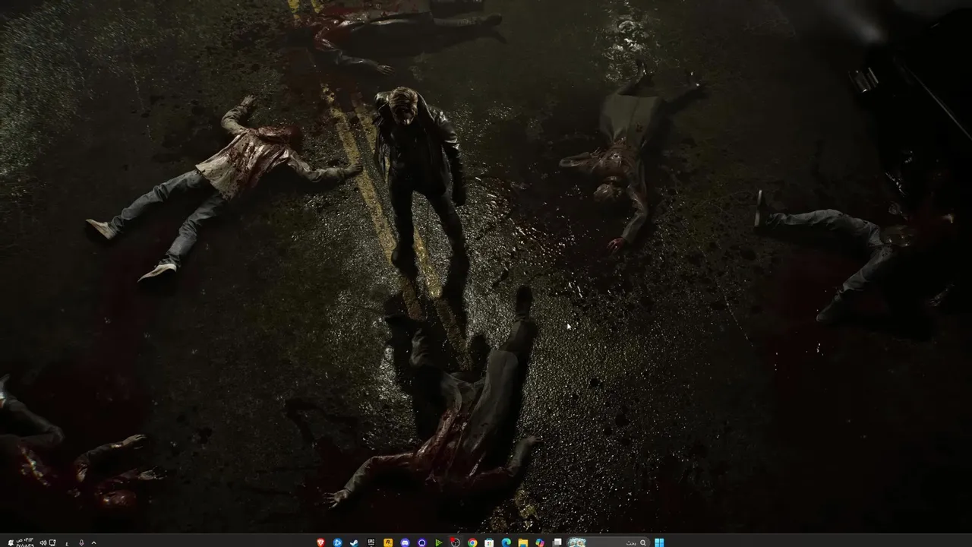
Task: Click the microphone tray icon
Action: [x=81, y=542]
